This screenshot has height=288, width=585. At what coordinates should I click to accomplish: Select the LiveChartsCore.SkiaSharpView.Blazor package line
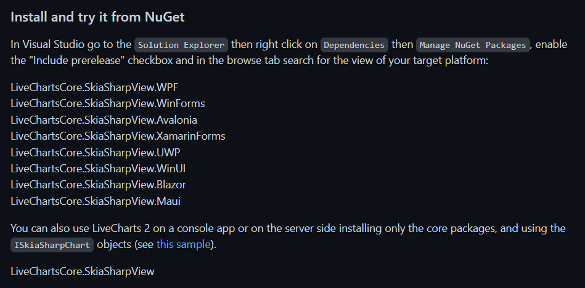pyautogui.click(x=98, y=185)
